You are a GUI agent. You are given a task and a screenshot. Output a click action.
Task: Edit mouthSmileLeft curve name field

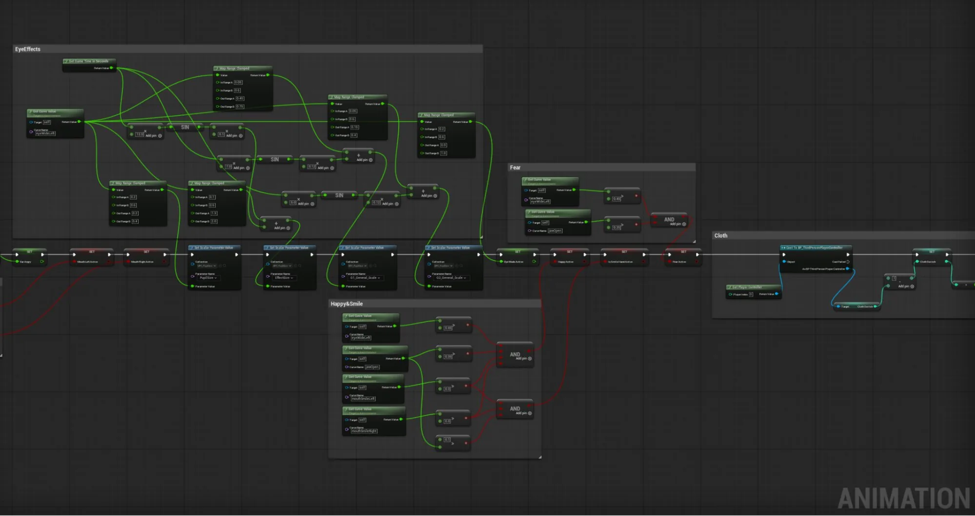[363, 398]
